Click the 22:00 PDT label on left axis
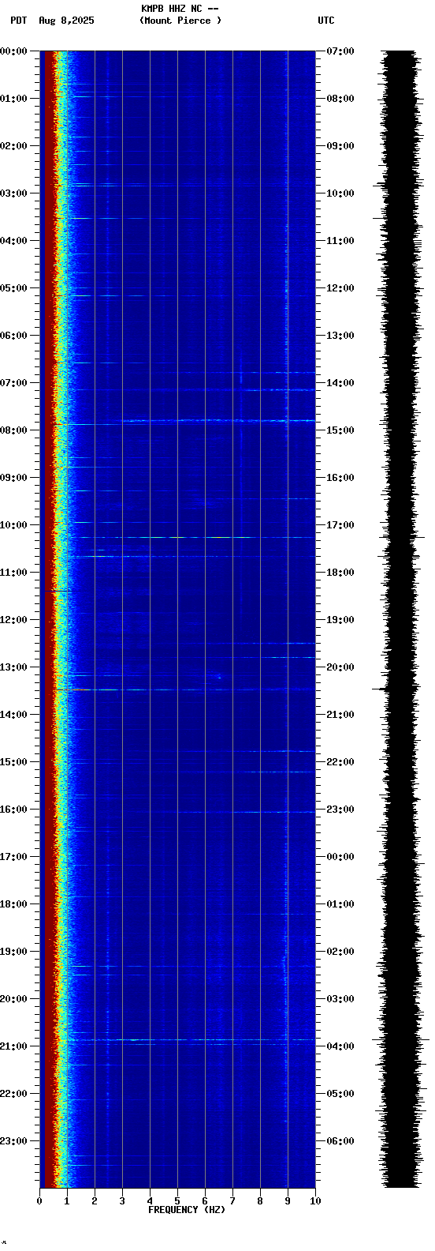435x1251 pixels. point(13,1094)
